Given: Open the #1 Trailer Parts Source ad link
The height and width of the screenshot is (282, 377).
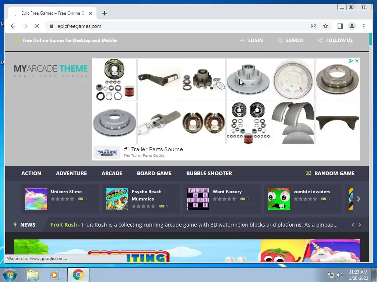Looking at the screenshot, I should point(153,149).
